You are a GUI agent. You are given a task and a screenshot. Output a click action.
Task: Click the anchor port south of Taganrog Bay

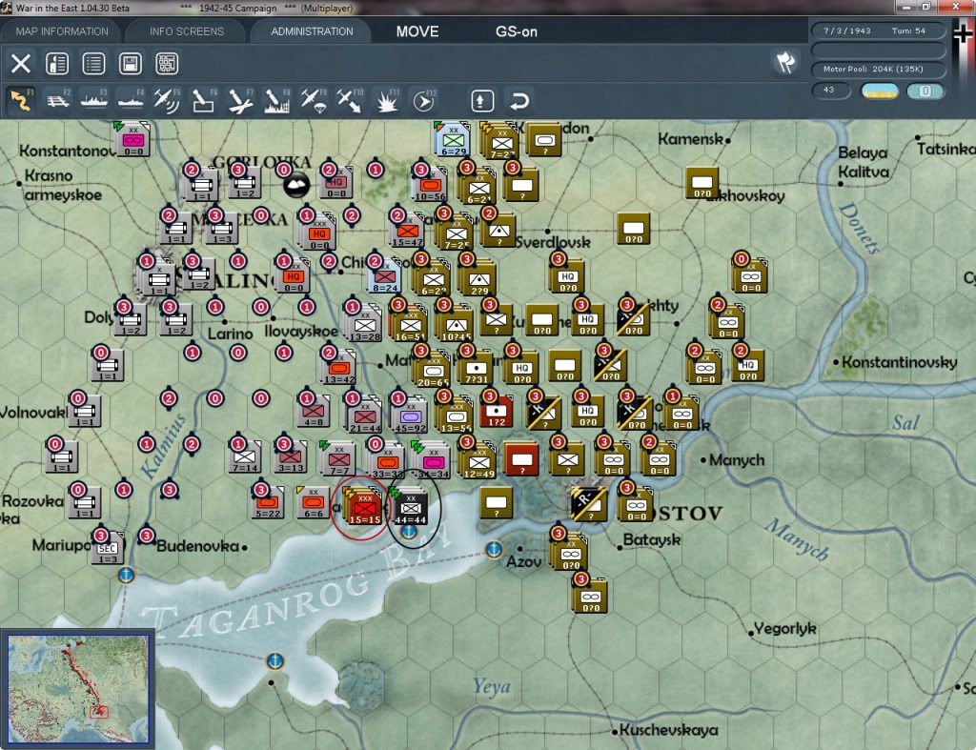(x=274, y=660)
